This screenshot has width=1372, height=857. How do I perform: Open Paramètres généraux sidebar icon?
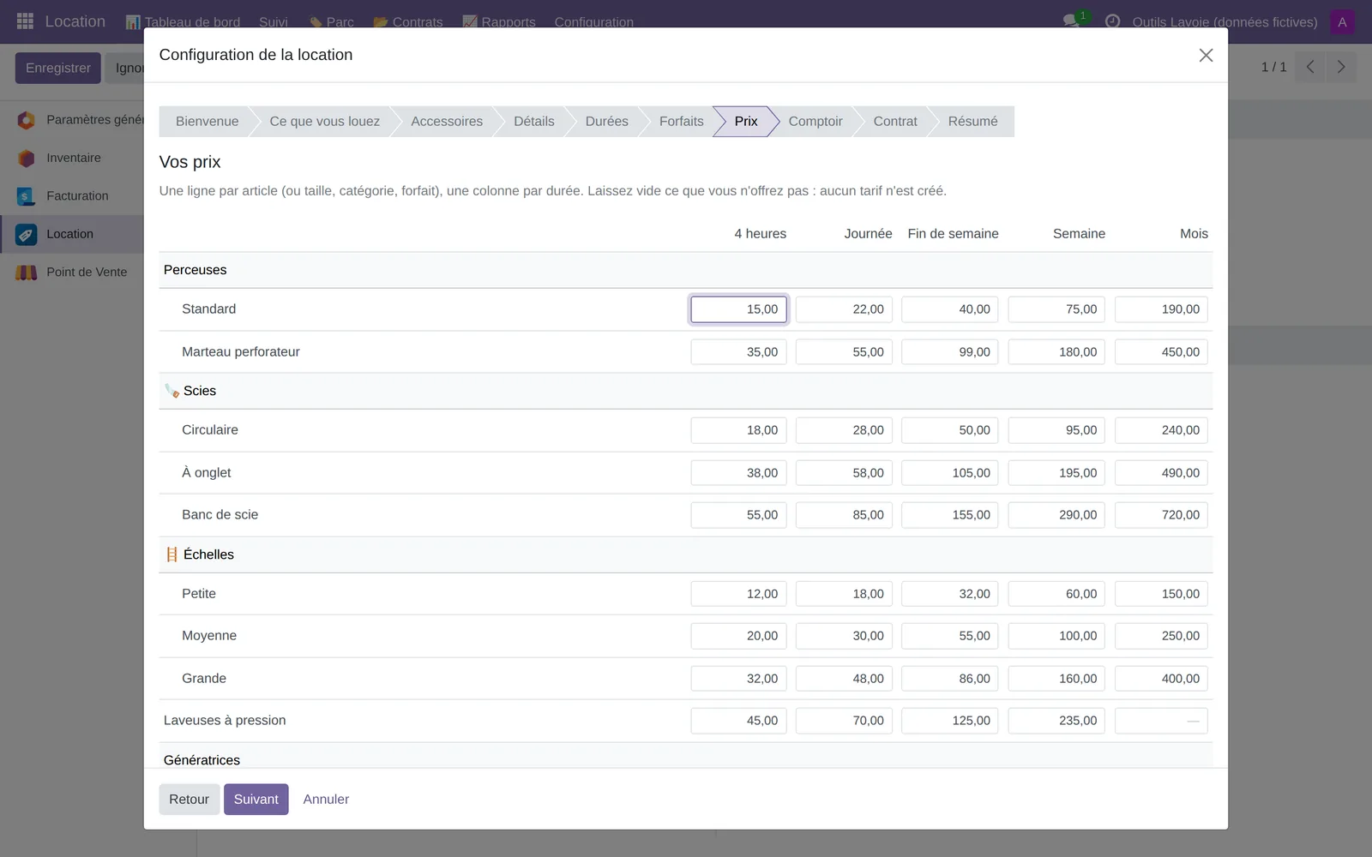pyautogui.click(x=27, y=120)
